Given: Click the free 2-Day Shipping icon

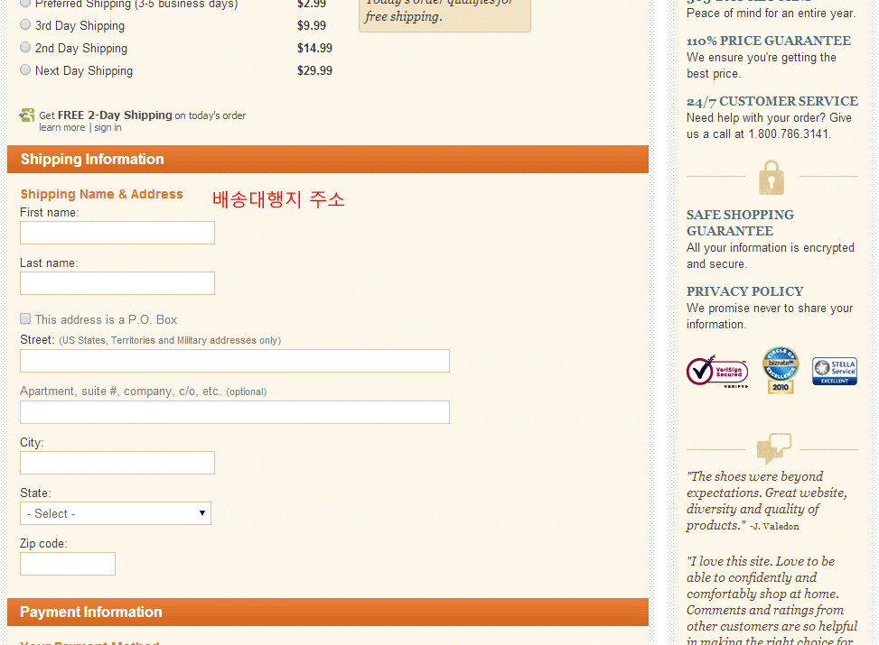Looking at the screenshot, I should click(x=27, y=115).
